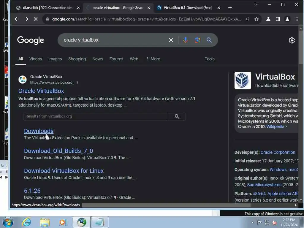Open new tab with the plus button

[230, 8]
